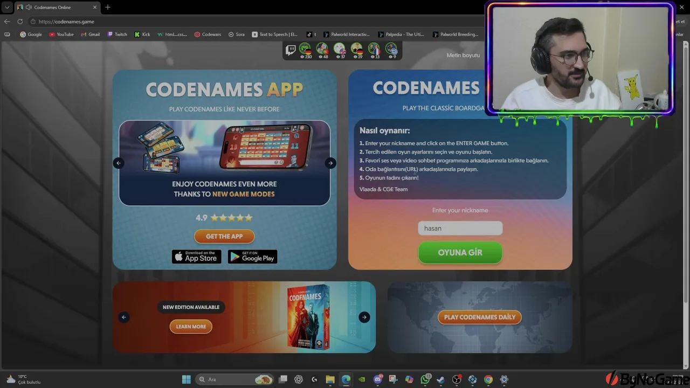This screenshot has height=388, width=690.
Task: Open NVIDIA app from the taskbar
Action: tap(362, 379)
